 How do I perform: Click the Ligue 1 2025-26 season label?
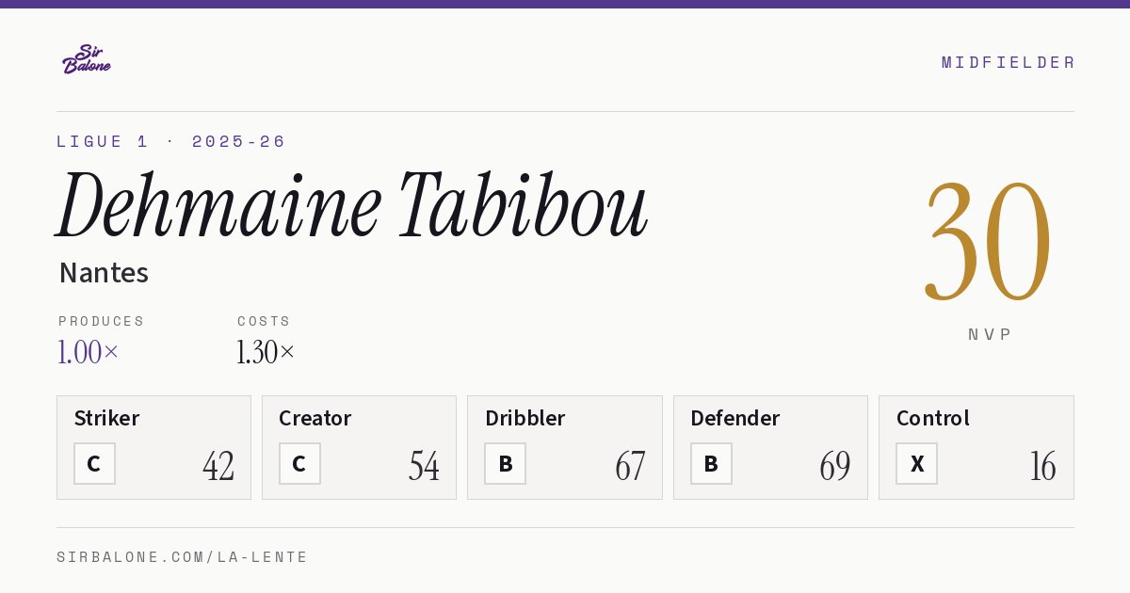[x=170, y=141]
